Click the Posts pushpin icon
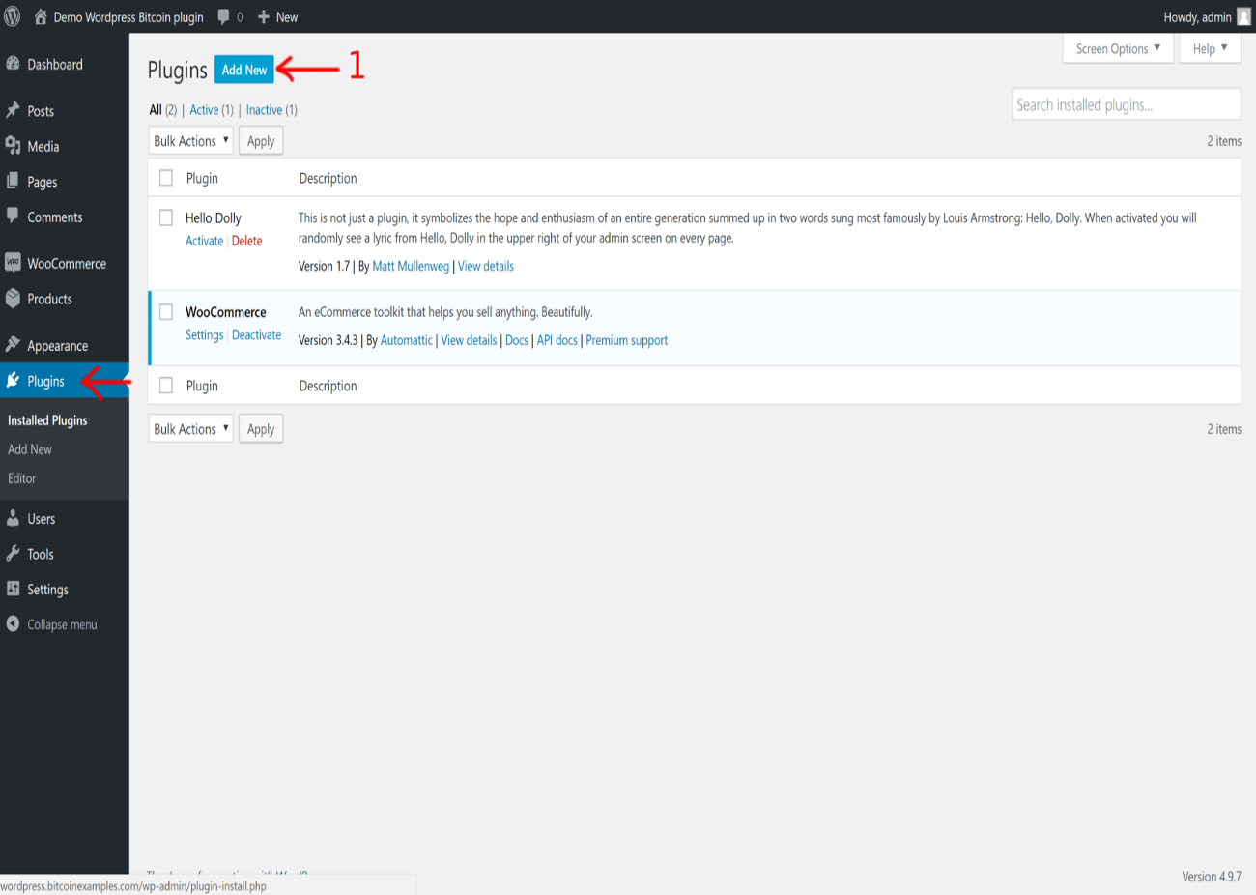 [x=13, y=110]
